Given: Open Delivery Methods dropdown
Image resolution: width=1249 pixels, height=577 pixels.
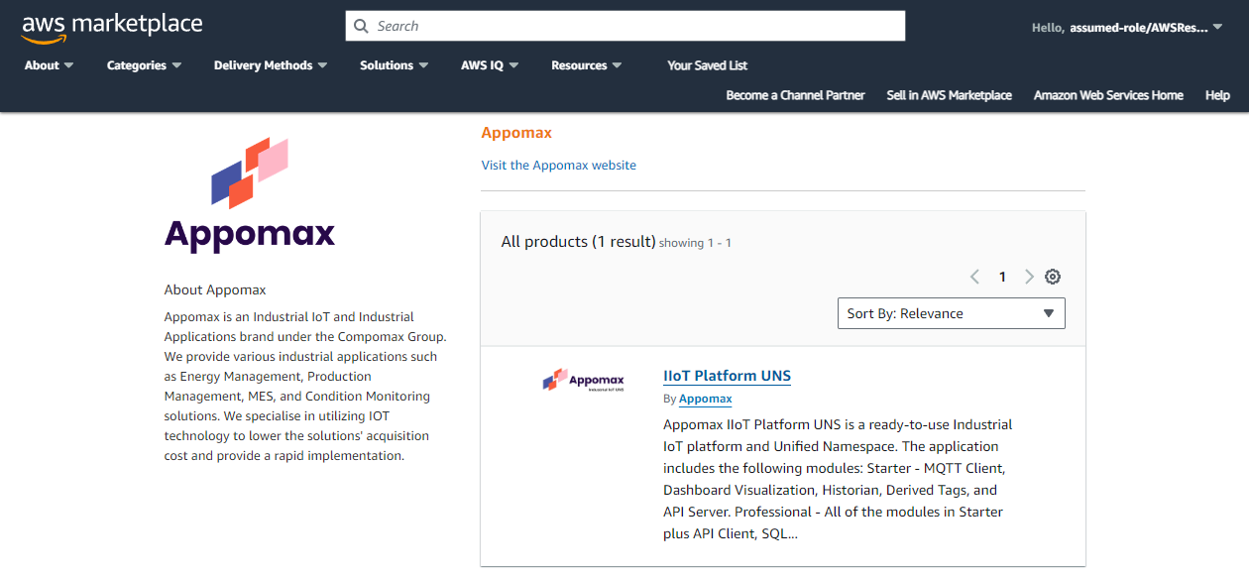Looking at the screenshot, I should 271,65.
